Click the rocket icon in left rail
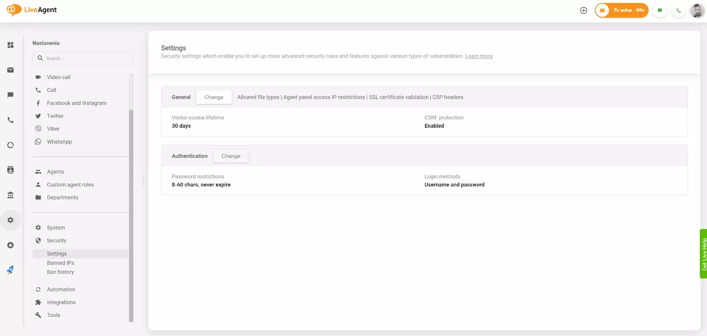707x336 pixels. [11, 270]
